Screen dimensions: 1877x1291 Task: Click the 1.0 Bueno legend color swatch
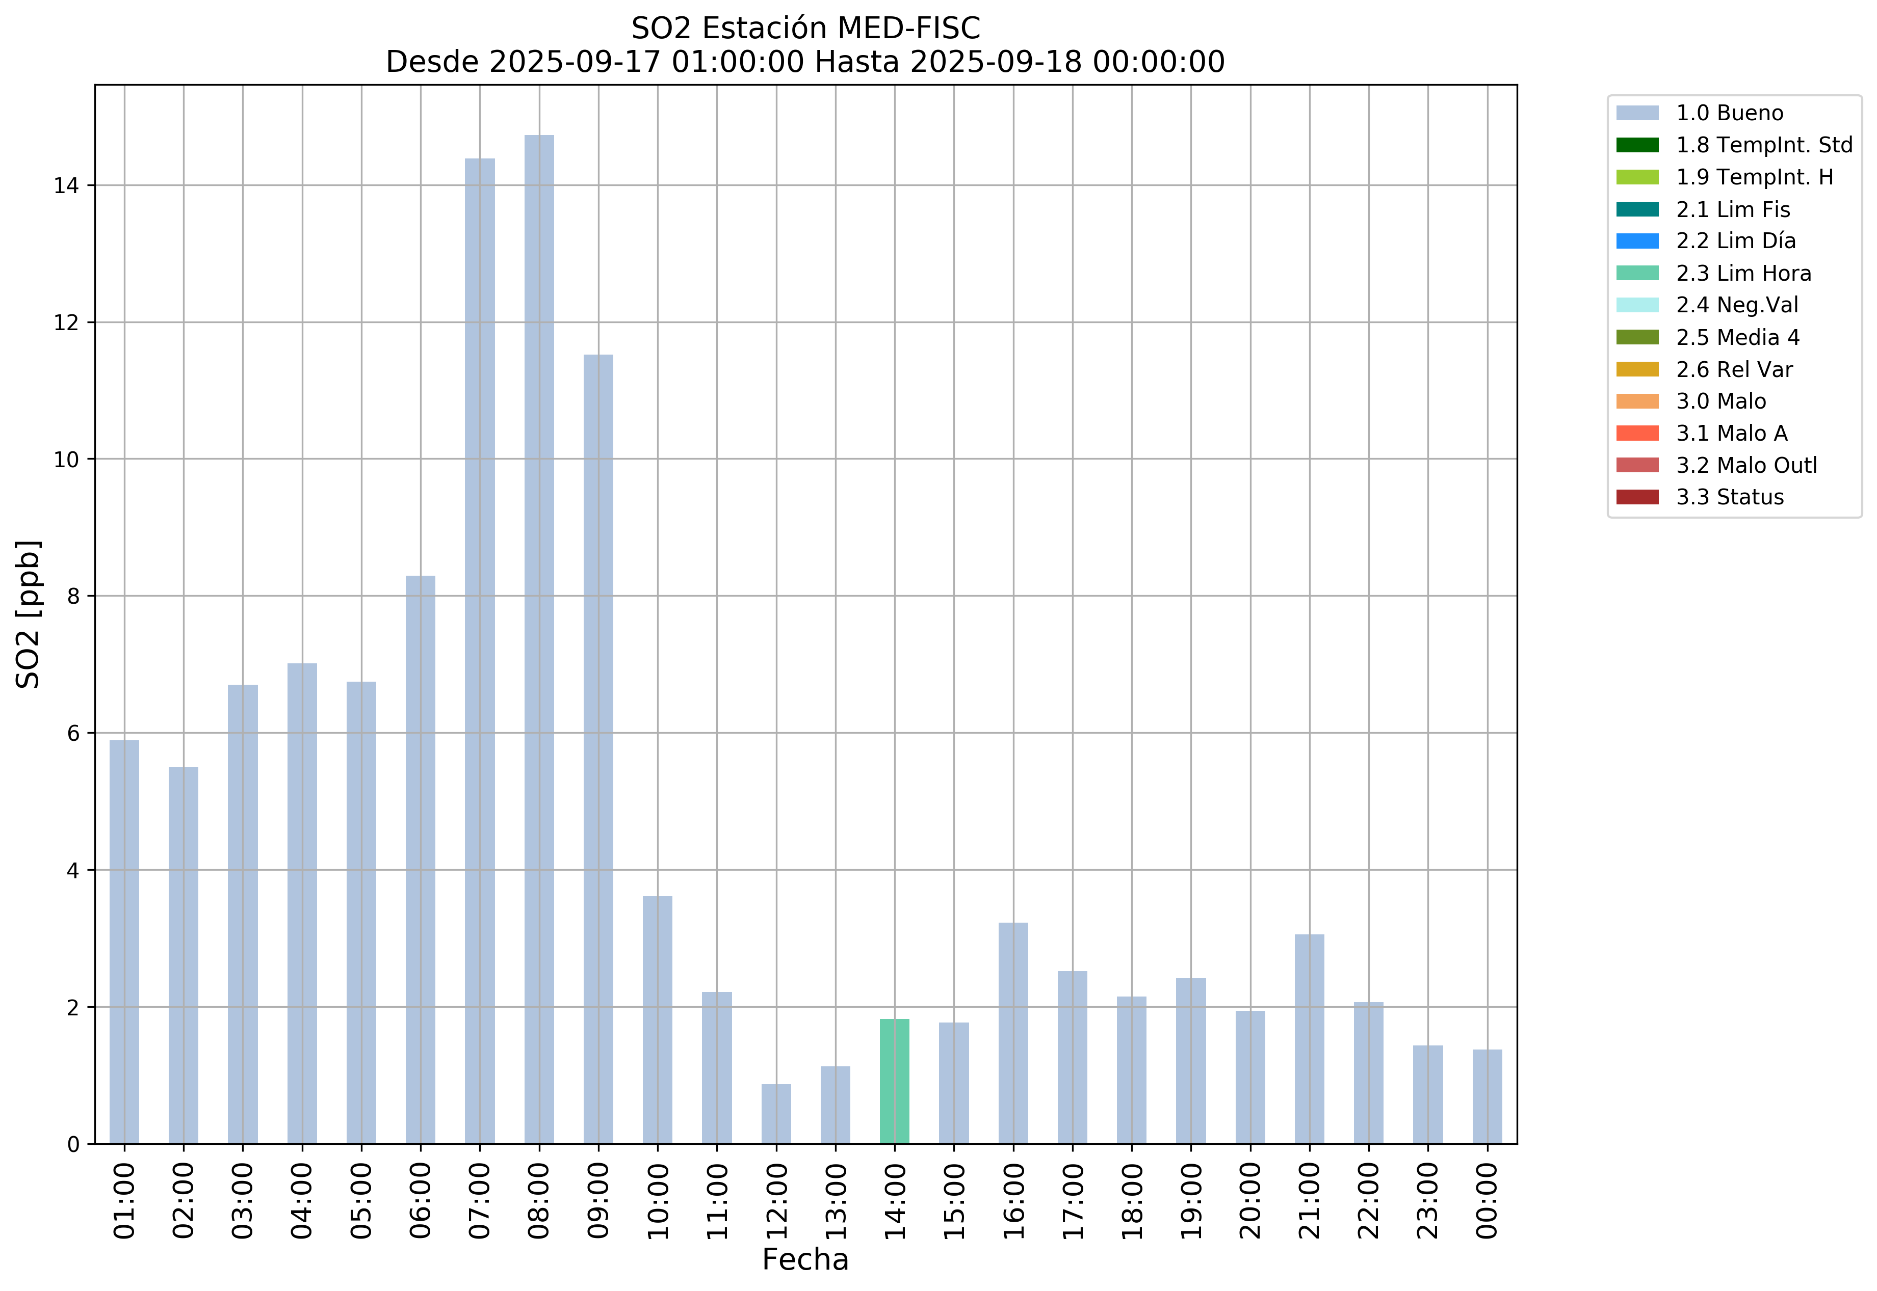[1636, 113]
